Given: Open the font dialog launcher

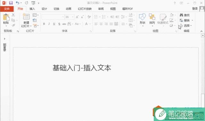Looking at the screenshot, I should (91, 31).
